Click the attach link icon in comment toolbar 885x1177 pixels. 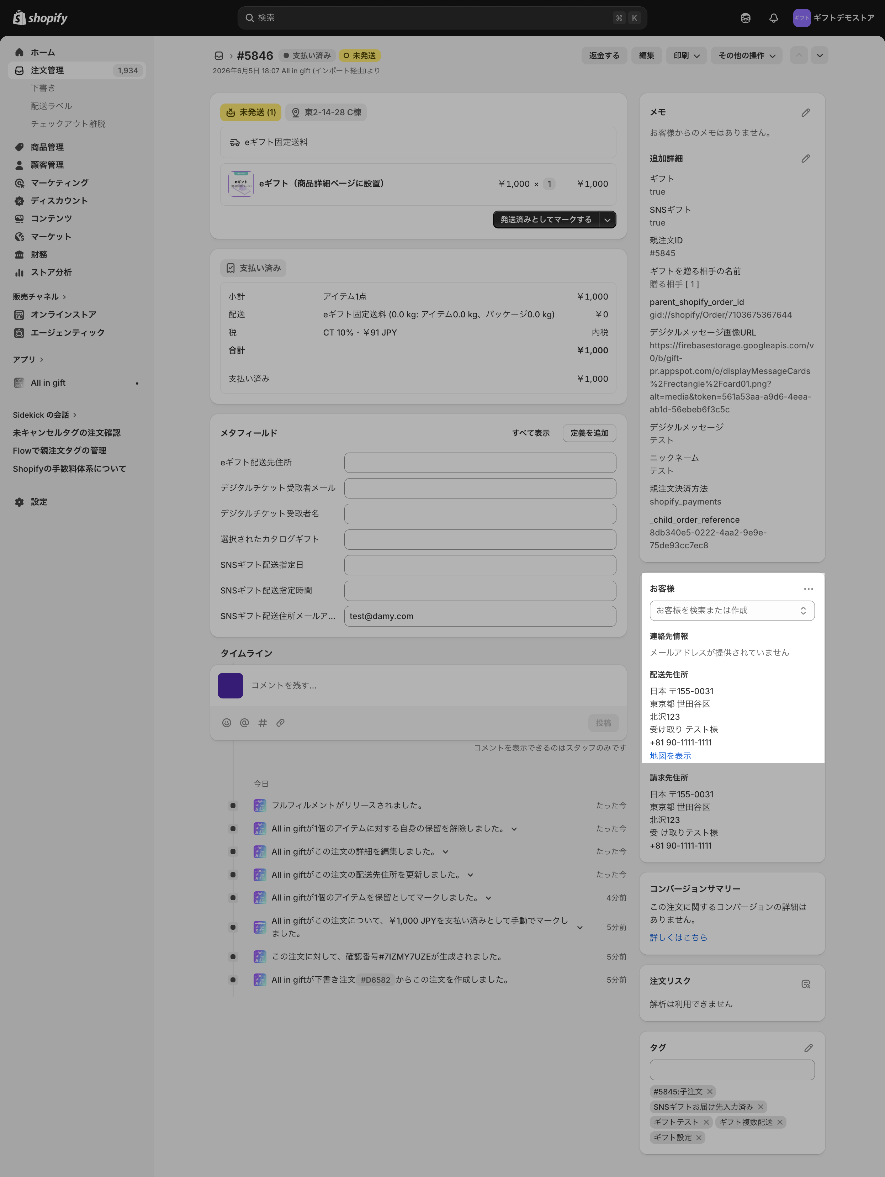(280, 723)
